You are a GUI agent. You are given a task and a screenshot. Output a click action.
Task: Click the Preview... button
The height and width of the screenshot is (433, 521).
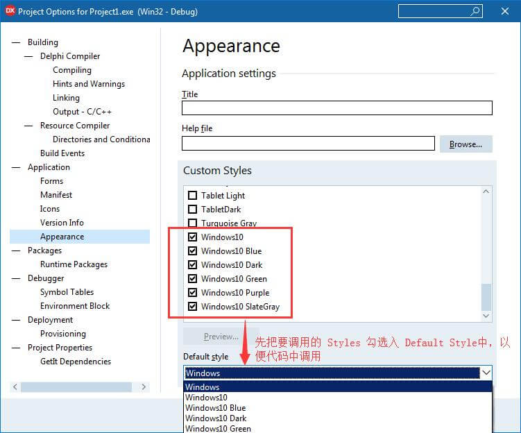[x=221, y=337]
